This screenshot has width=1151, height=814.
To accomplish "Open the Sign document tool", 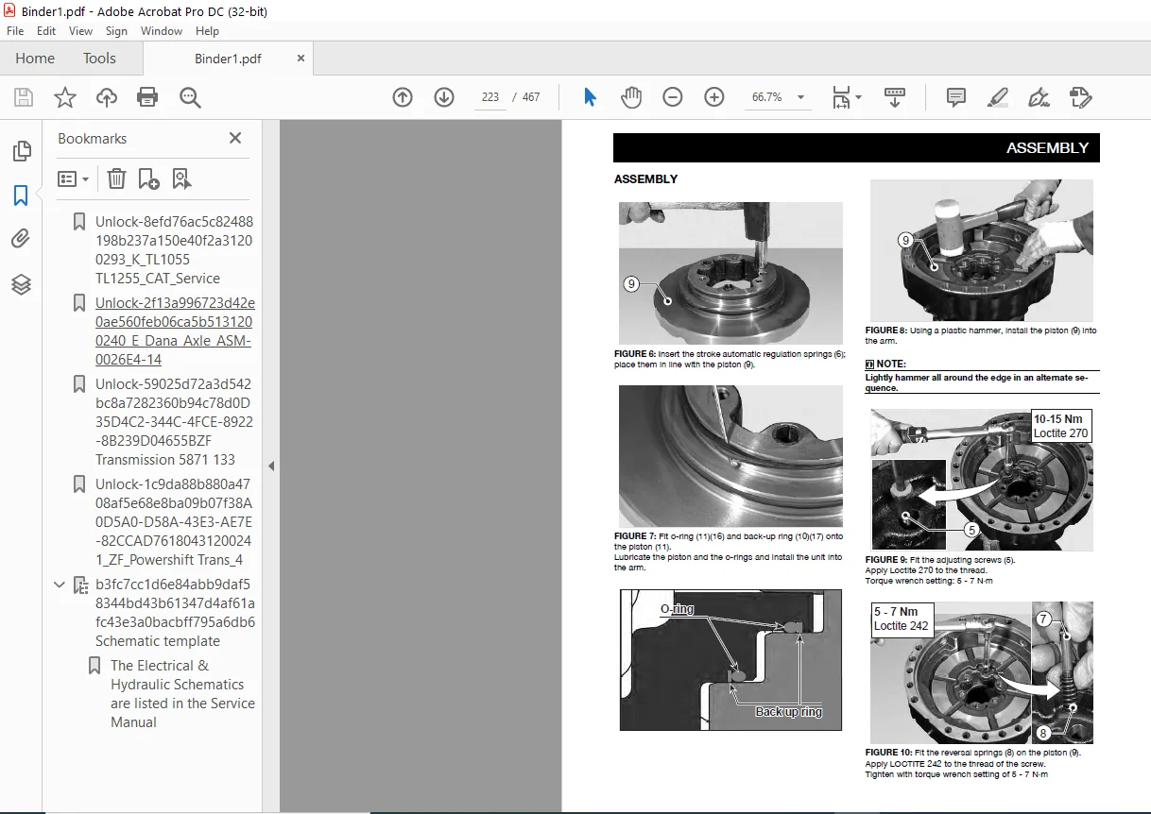I will click(x=1039, y=97).
